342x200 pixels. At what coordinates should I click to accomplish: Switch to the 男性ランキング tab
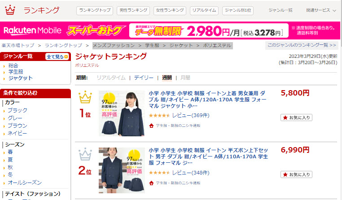tap(133, 10)
